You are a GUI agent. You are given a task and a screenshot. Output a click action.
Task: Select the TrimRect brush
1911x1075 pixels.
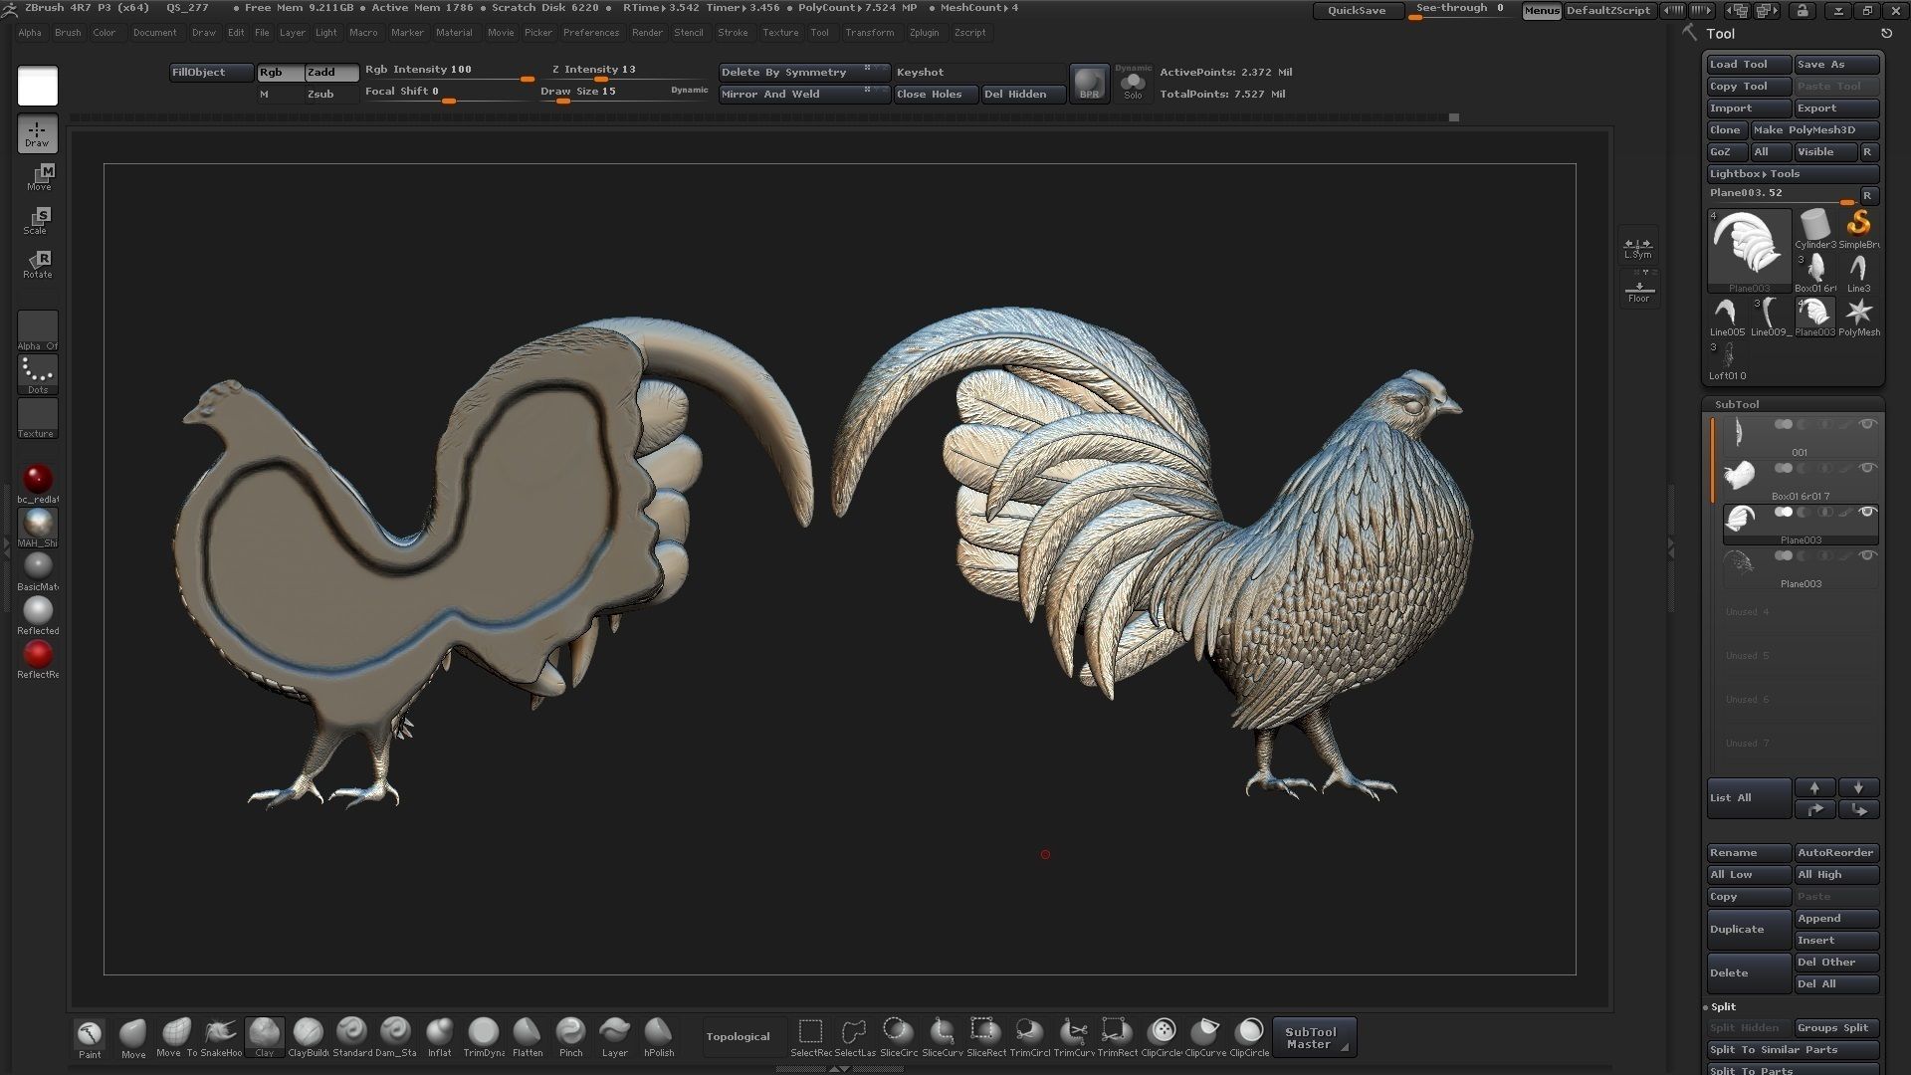click(x=1117, y=1037)
